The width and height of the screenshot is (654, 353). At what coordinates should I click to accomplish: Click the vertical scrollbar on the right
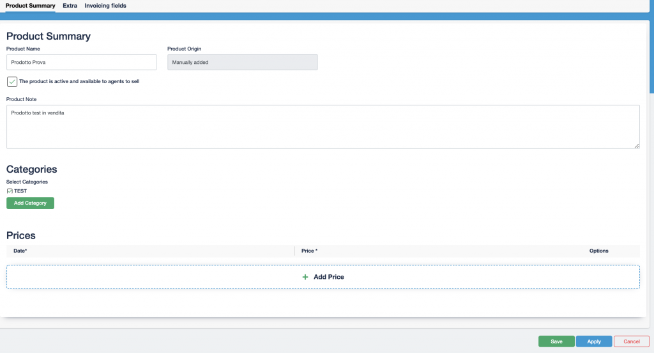(x=651, y=58)
